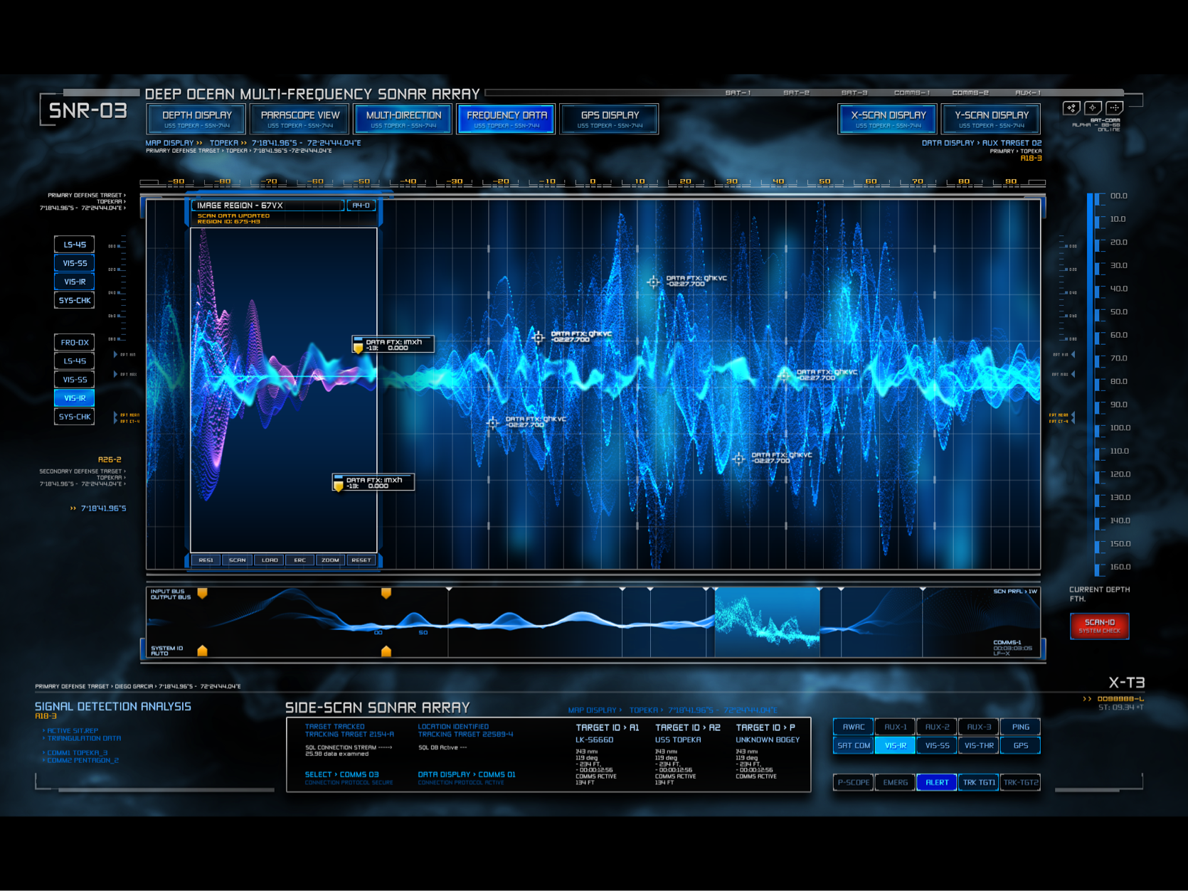1188x891 pixels.
Task: Toggle the top VIS-SS button
Action: [x=75, y=263]
